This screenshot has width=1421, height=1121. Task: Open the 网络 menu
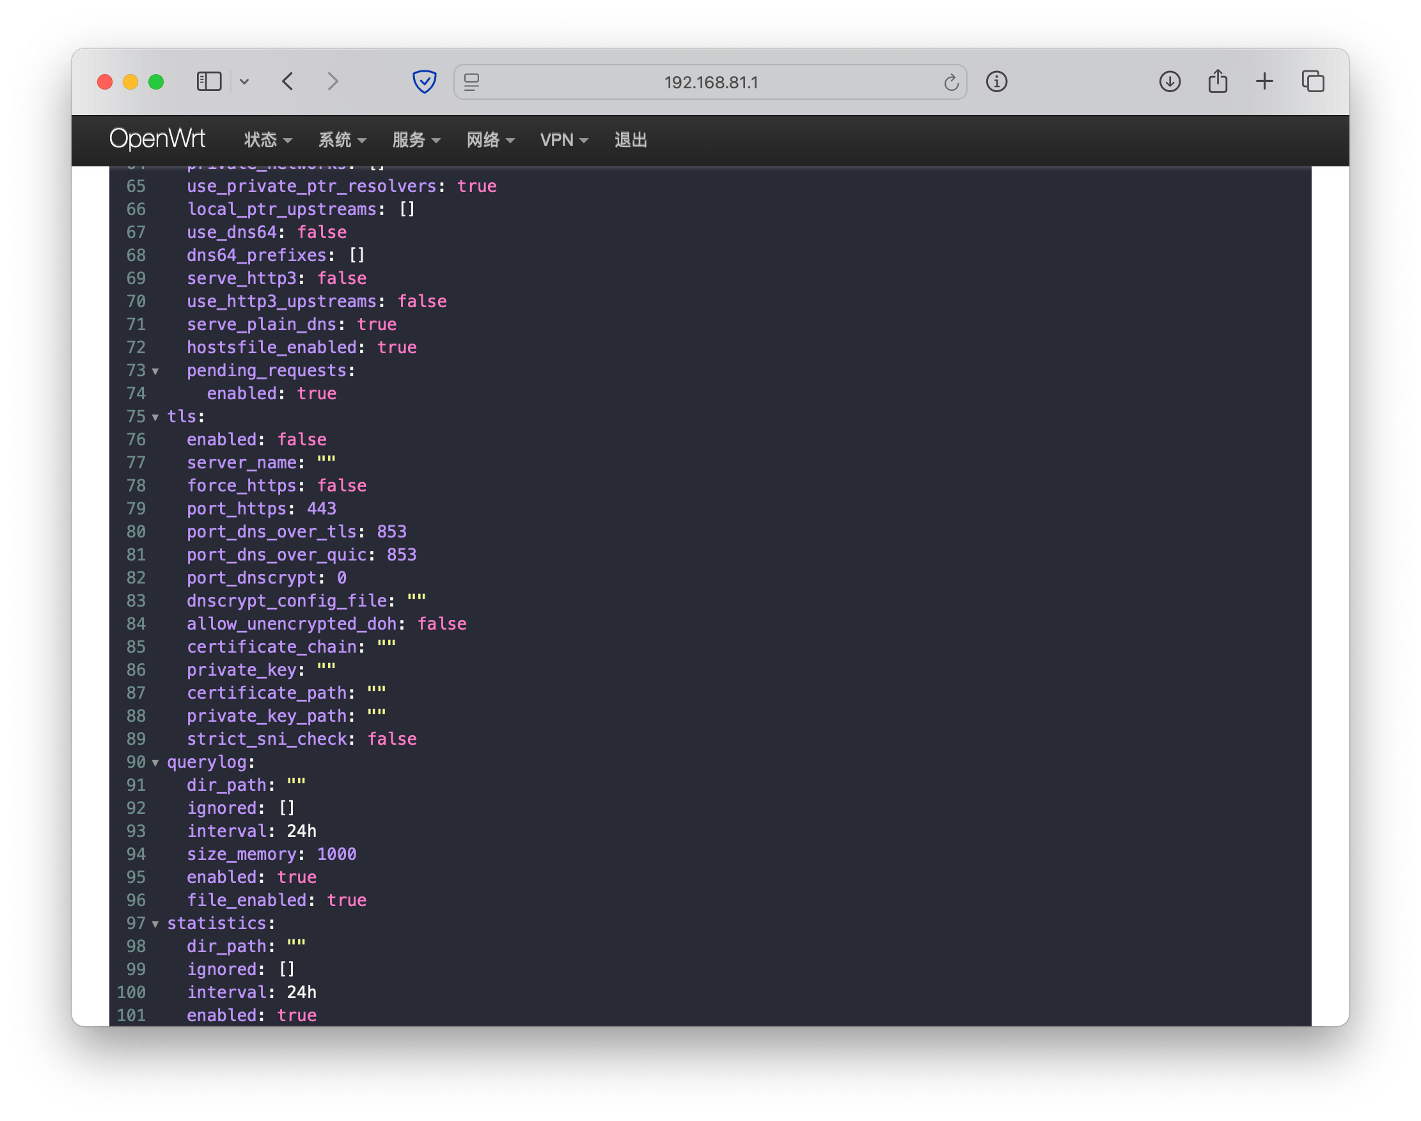[x=490, y=139]
